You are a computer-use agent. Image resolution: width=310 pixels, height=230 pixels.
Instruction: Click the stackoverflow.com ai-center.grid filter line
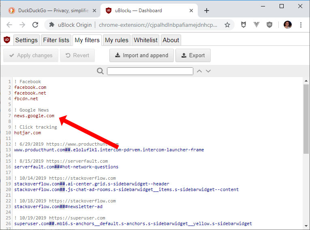click(x=92, y=184)
